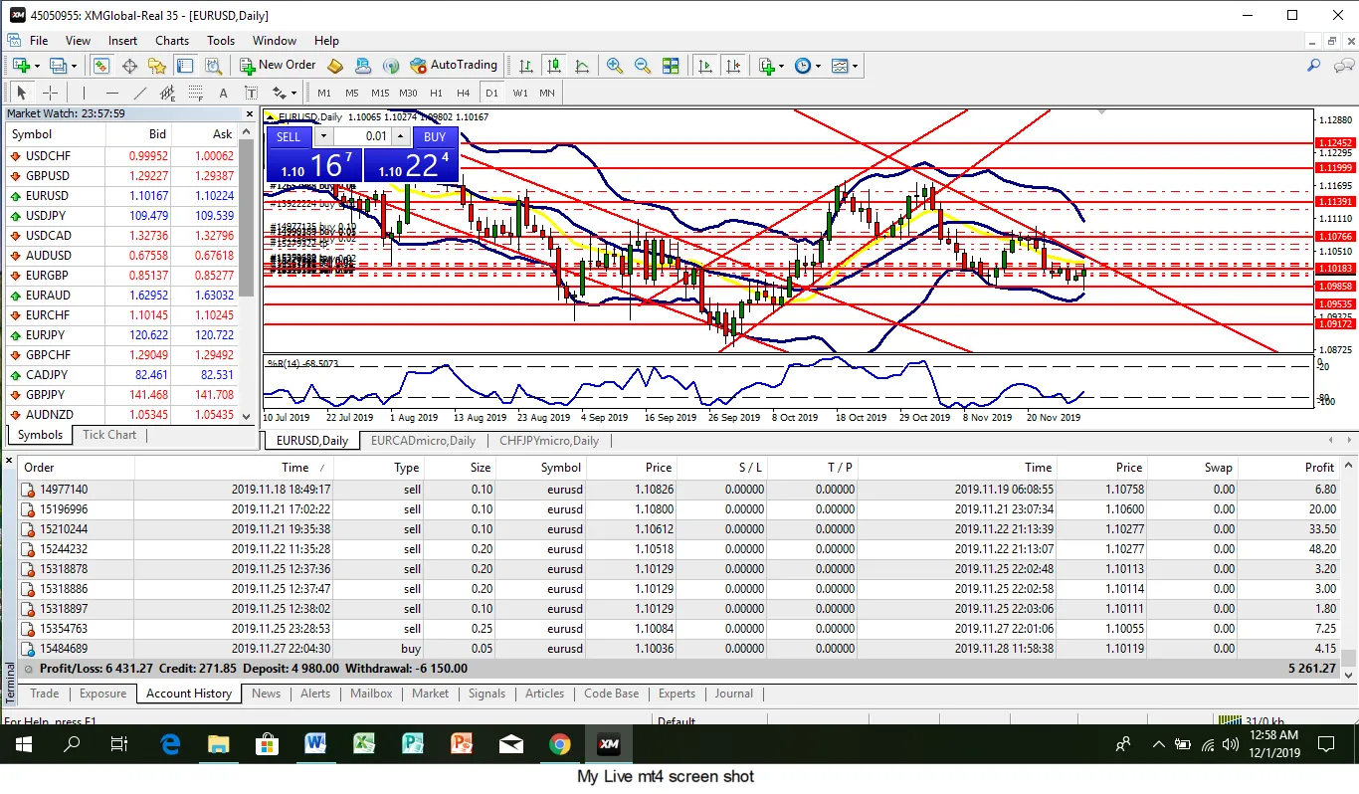Click the one-click SELL button
This screenshot has height=794, width=1359.
289,137
